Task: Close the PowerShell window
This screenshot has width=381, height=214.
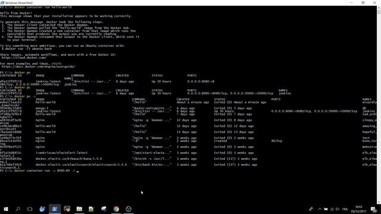Action: 374,2
